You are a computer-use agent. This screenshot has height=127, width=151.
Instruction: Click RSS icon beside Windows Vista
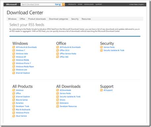14,54
